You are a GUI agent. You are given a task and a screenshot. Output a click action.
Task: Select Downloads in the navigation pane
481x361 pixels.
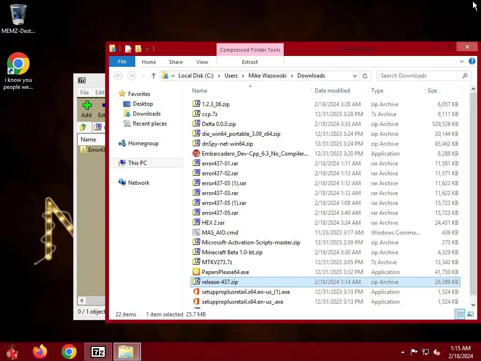pyautogui.click(x=147, y=114)
